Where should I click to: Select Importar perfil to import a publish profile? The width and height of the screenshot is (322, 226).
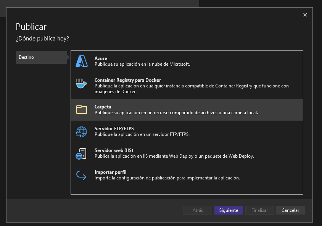coord(172,175)
